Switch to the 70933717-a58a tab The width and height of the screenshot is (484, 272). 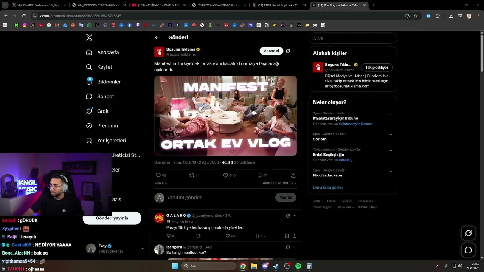coord(219,5)
